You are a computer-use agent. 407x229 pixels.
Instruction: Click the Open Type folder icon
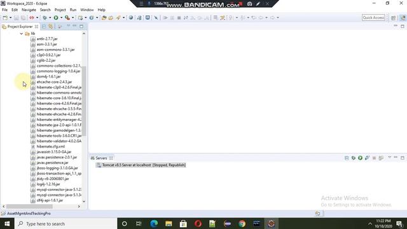(104, 18)
